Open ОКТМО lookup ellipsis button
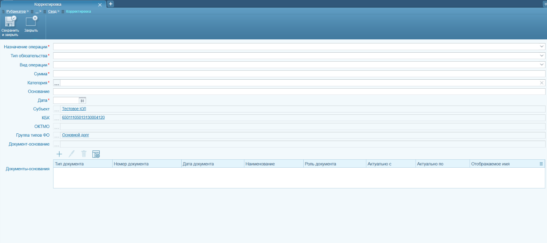547x243 pixels. [57, 127]
